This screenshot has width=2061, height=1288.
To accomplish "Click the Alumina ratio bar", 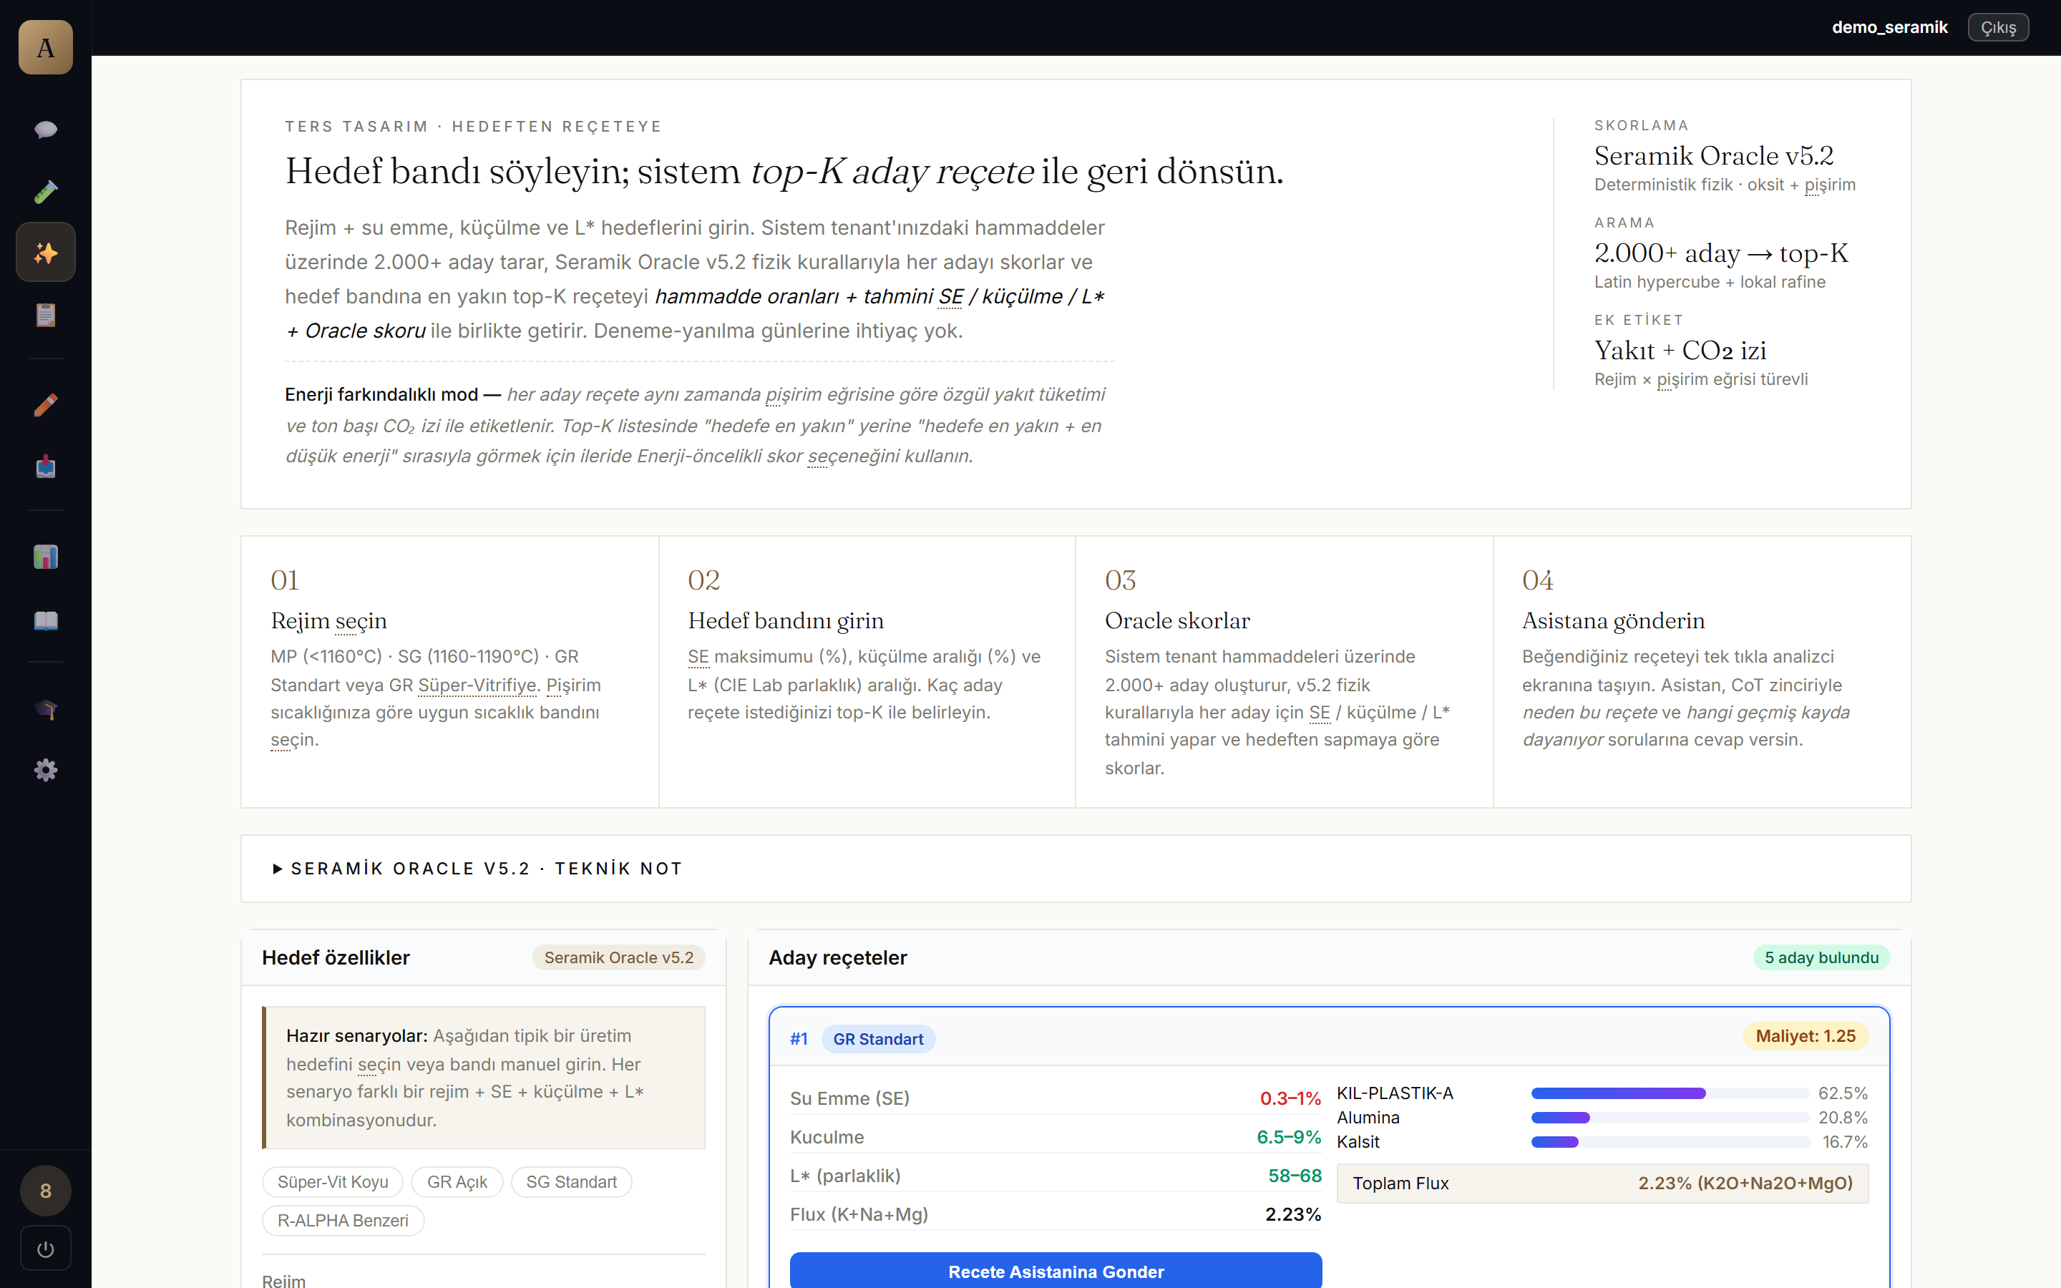I will (x=1670, y=1118).
